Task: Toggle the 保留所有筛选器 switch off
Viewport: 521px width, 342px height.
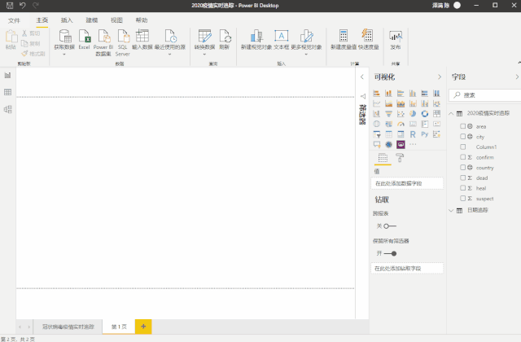Action: pos(390,253)
